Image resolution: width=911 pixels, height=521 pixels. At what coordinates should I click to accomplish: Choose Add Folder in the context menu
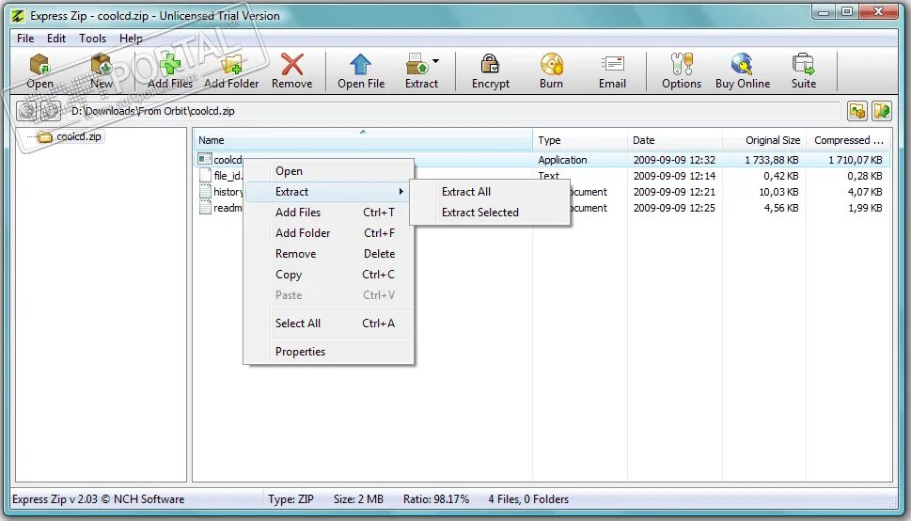303,232
